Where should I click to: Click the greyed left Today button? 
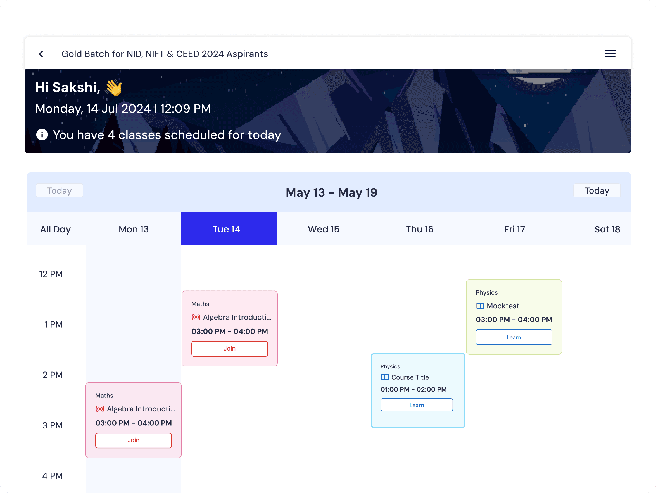(59, 190)
